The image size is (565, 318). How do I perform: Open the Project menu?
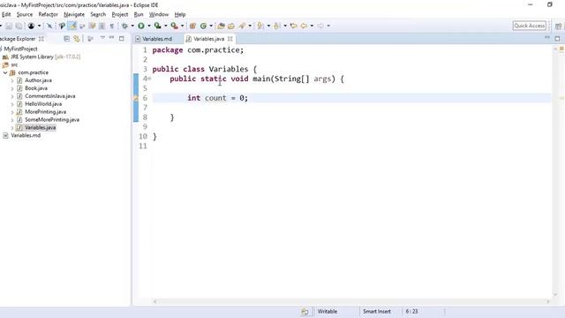click(x=120, y=14)
